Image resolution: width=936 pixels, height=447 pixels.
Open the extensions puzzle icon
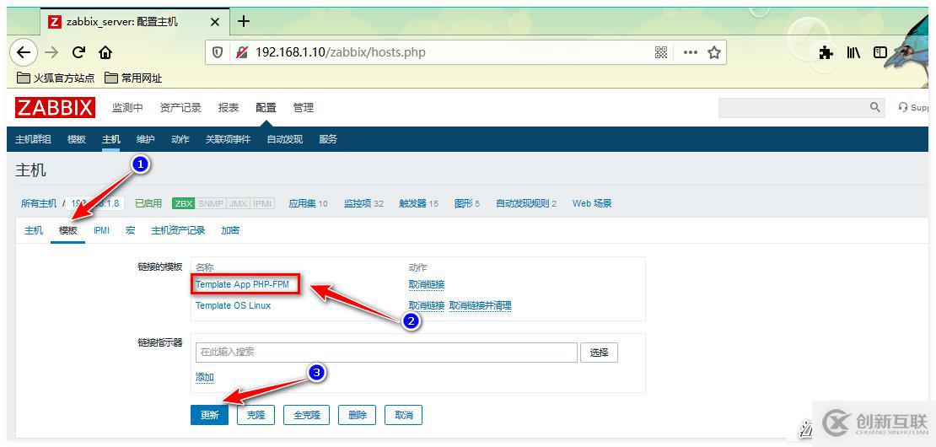(826, 52)
